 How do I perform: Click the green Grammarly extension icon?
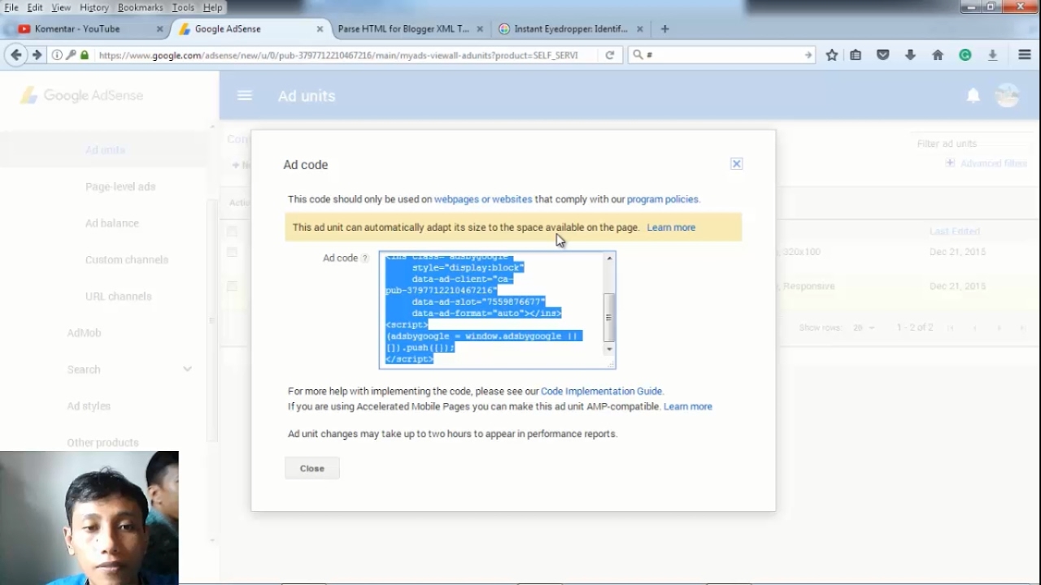tap(965, 55)
